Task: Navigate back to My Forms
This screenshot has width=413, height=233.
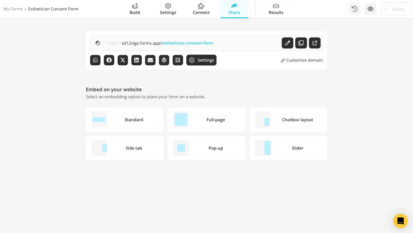Action: coord(13,9)
